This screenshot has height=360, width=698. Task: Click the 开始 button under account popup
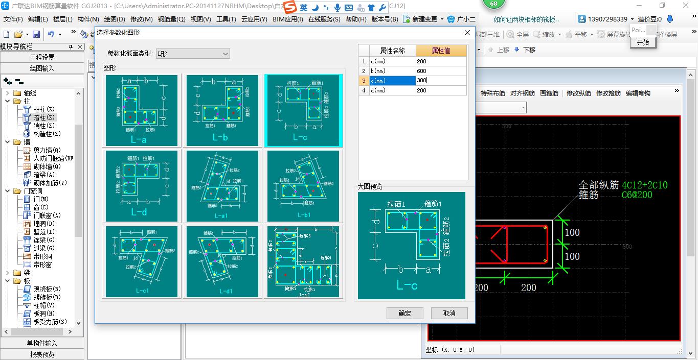[x=643, y=43]
